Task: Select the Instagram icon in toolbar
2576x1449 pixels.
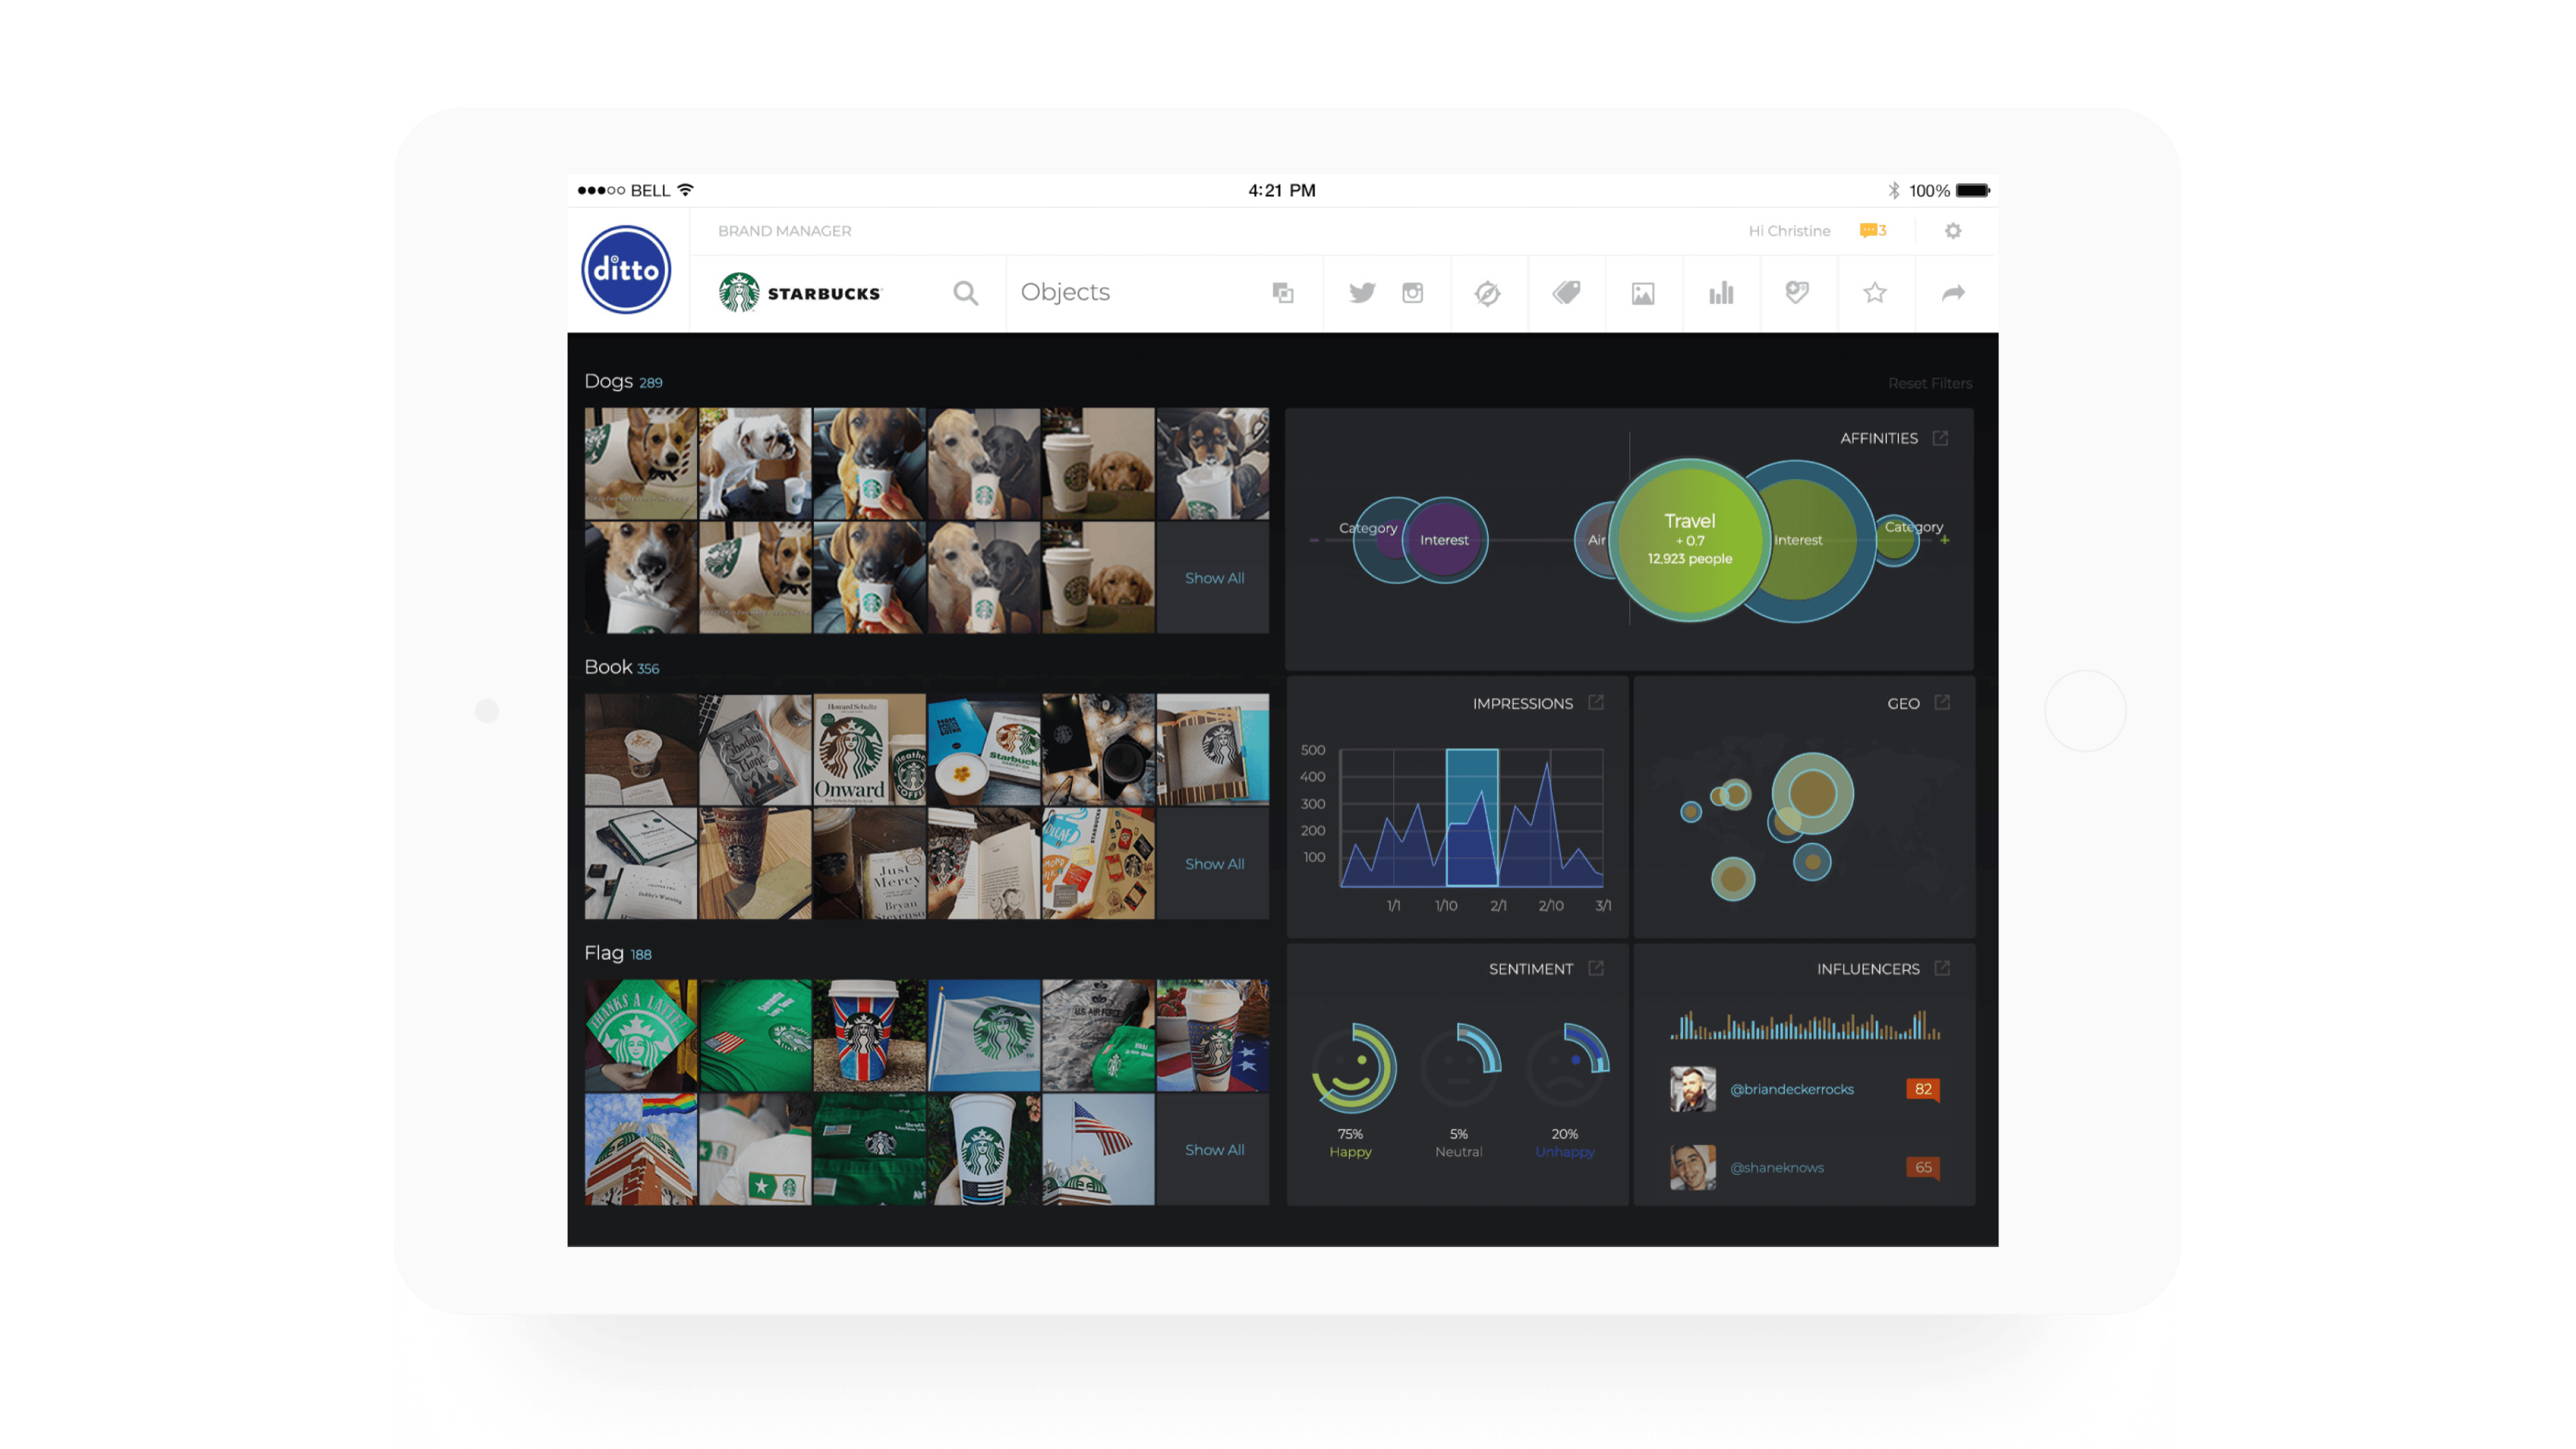Action: pyautogui.click(x=1412, y=292)
